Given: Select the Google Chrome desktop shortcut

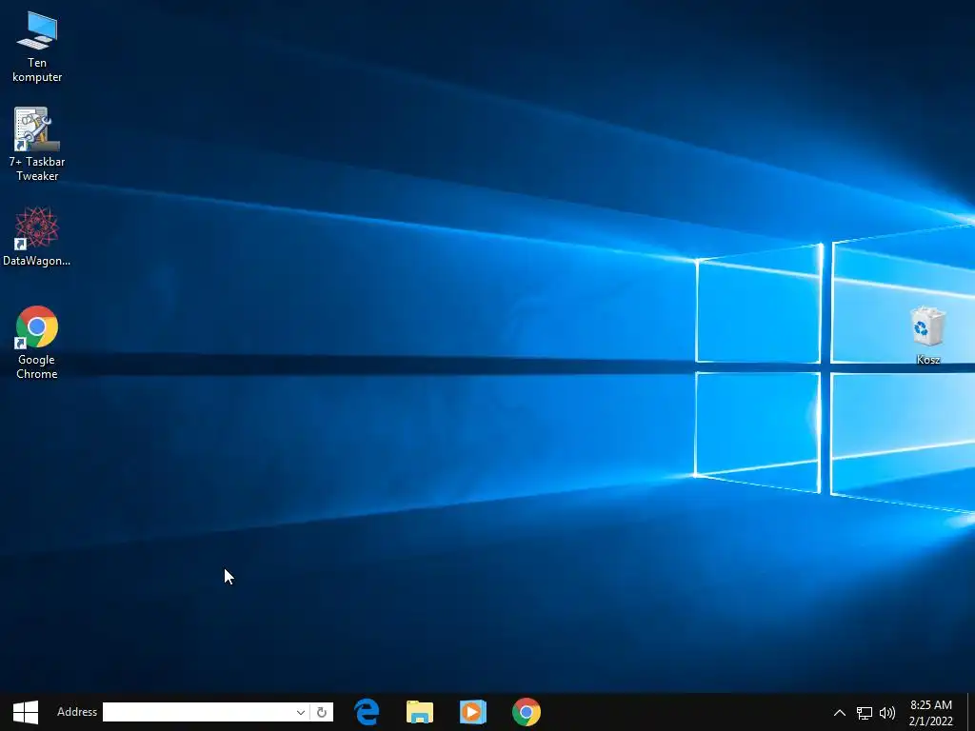Looking at the screenshot, I should [x=37, y=343].
